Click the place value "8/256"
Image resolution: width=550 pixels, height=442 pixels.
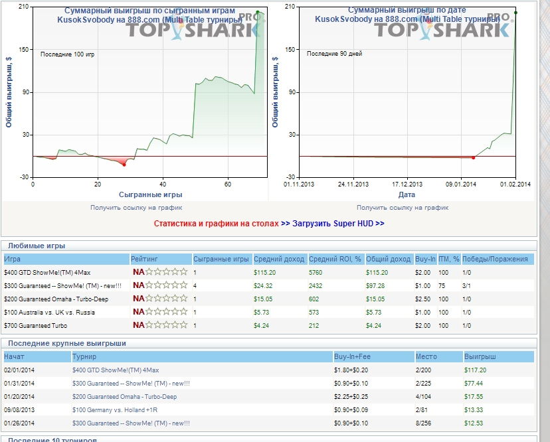[x=423, y=423]
